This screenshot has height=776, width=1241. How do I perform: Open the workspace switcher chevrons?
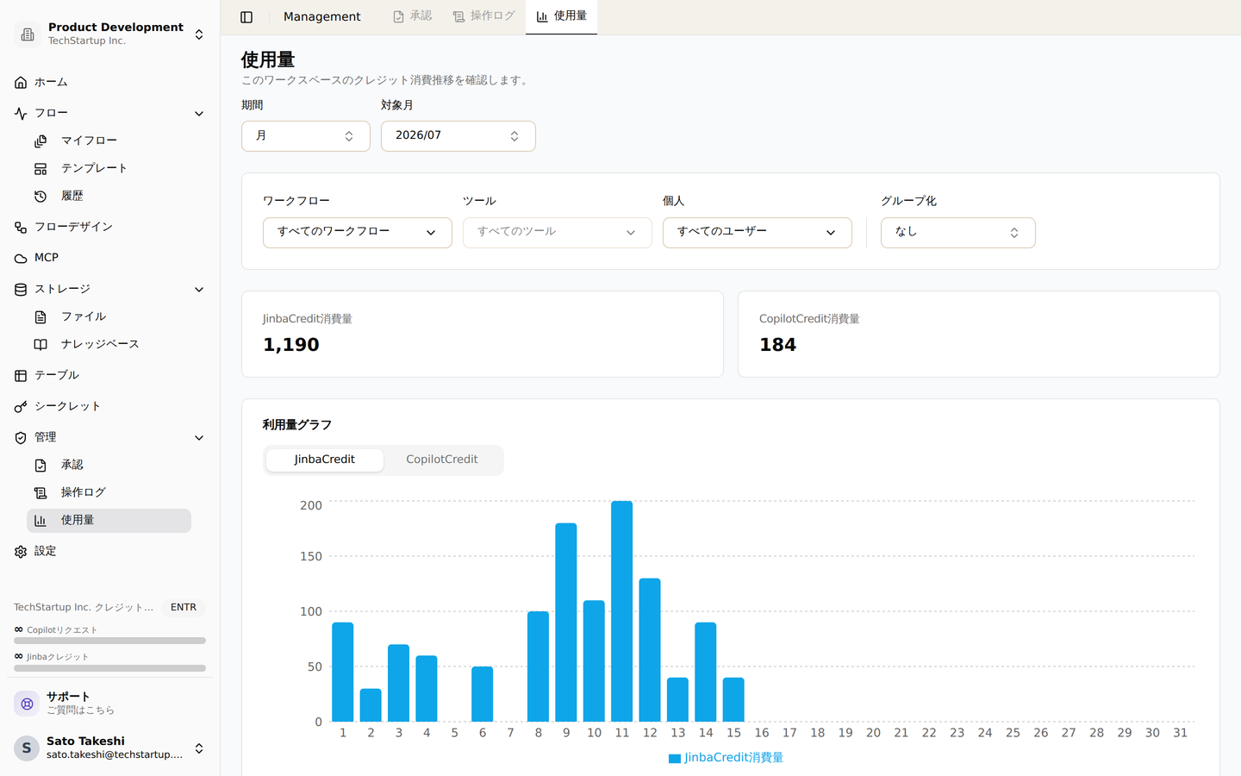(x=199, y=34)
